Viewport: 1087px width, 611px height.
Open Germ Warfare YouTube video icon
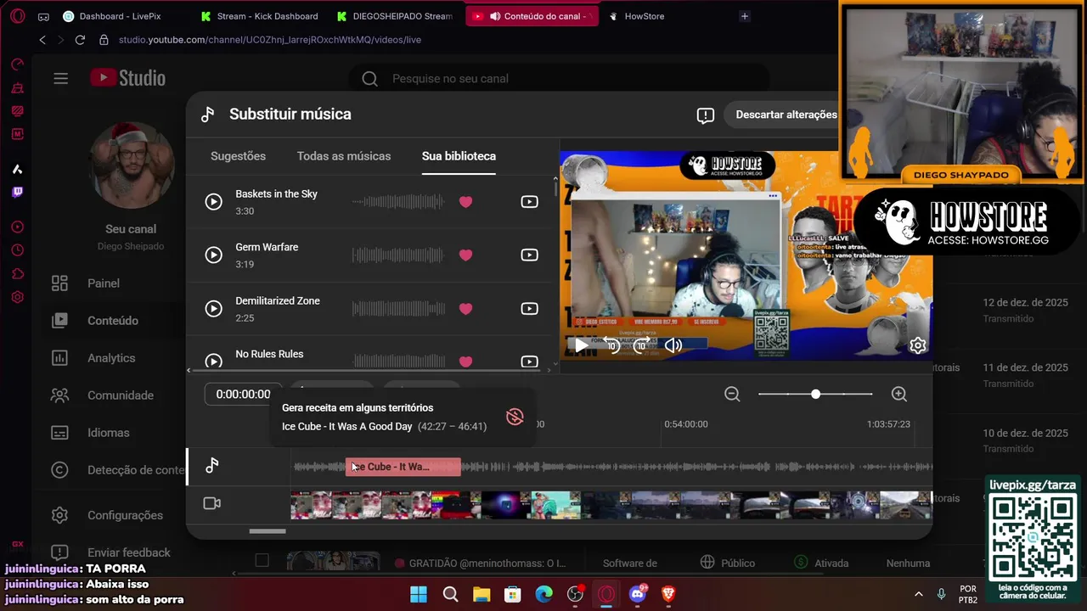point(529,255)
